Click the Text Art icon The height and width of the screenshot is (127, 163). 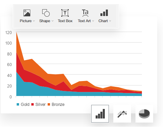[85, 13]
